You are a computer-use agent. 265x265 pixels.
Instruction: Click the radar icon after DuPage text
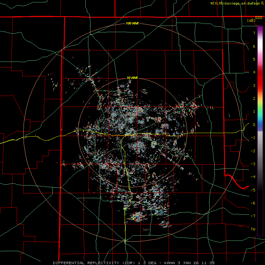pyautogui.click(x=262, y=3)
